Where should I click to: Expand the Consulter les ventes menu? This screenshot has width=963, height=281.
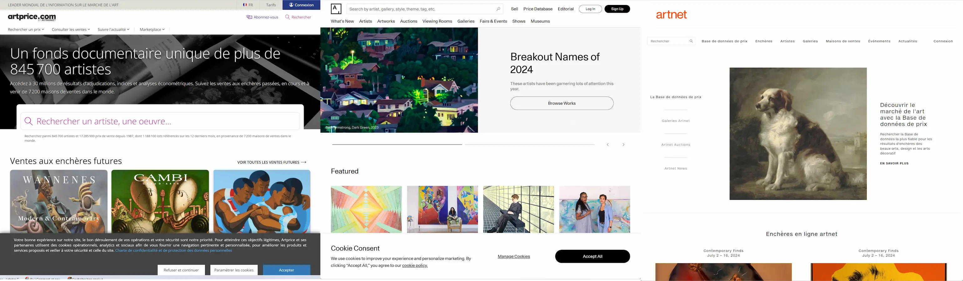pos(71,29)
